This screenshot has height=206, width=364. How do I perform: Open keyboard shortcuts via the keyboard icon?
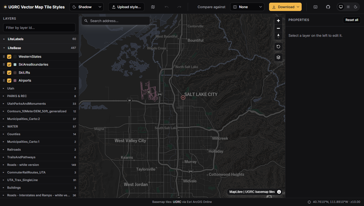(x=316, y=7)
